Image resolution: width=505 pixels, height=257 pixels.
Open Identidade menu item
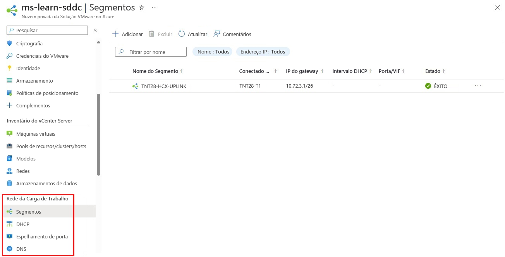coord(28,68)
